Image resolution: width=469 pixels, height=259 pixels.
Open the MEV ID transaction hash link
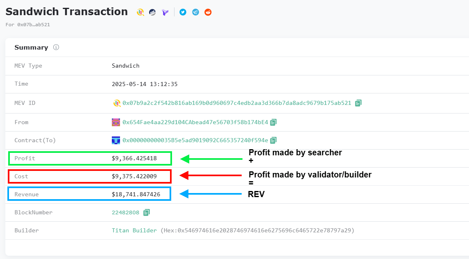click(237, 103)
